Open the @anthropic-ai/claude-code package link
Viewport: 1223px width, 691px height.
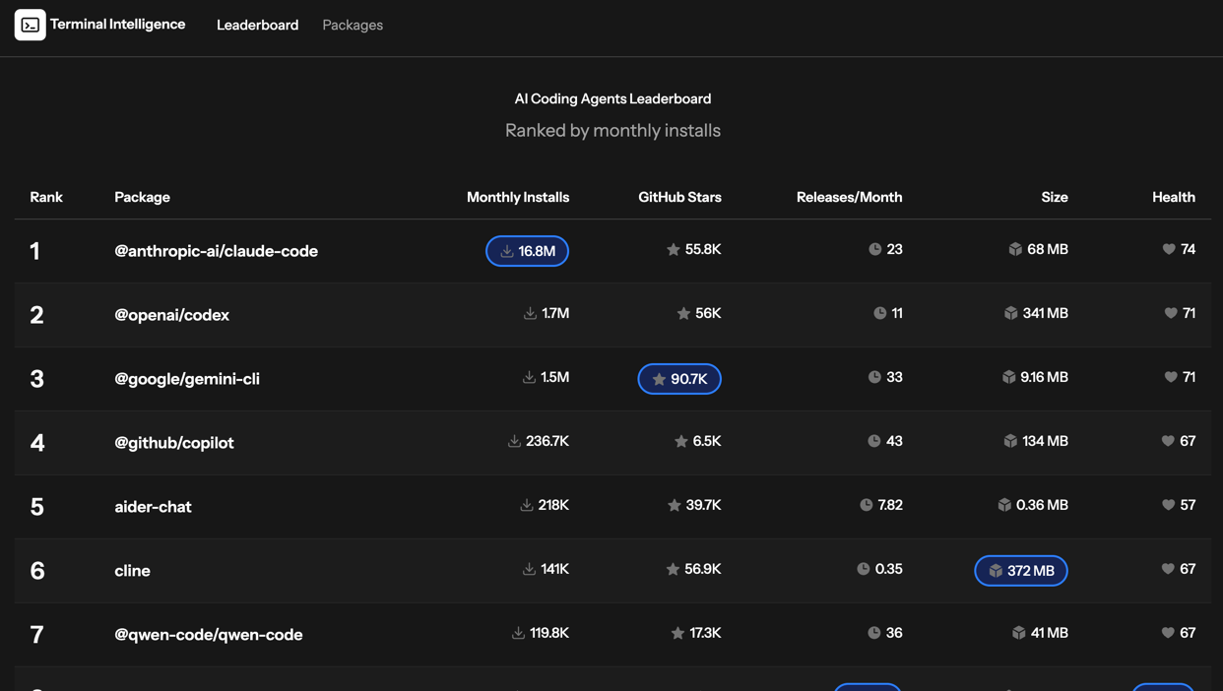pyautogui.click(x=216, y=251)
